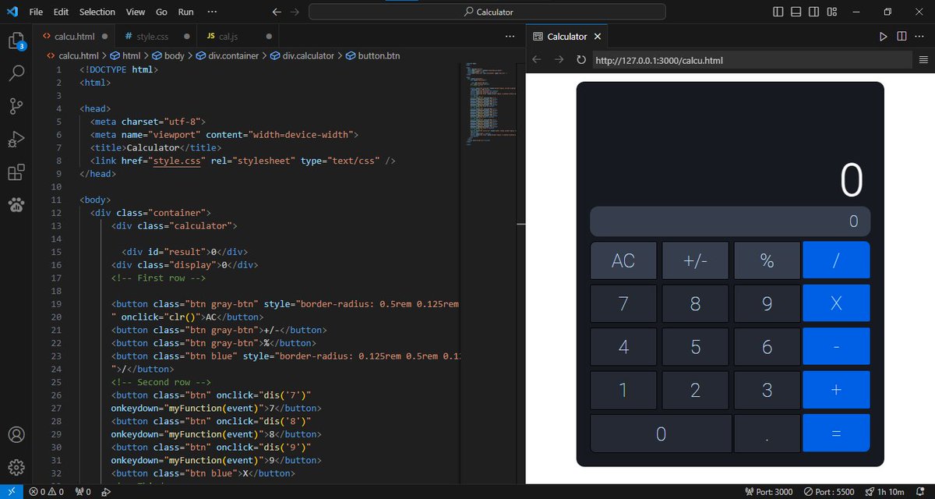Click the AC calculator button

pos(623,260)
